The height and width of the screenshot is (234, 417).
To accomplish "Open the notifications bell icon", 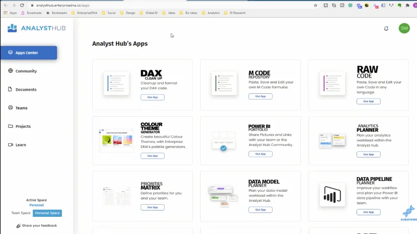I will [386, 29].
